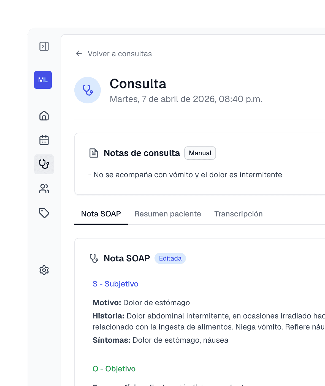Screen dimensions: 325x386
Task: Open the settings gear icon
Action: point(44,270)
